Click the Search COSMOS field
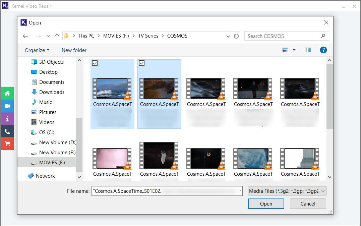Screen dimensions: 361x226 point(287,36)
